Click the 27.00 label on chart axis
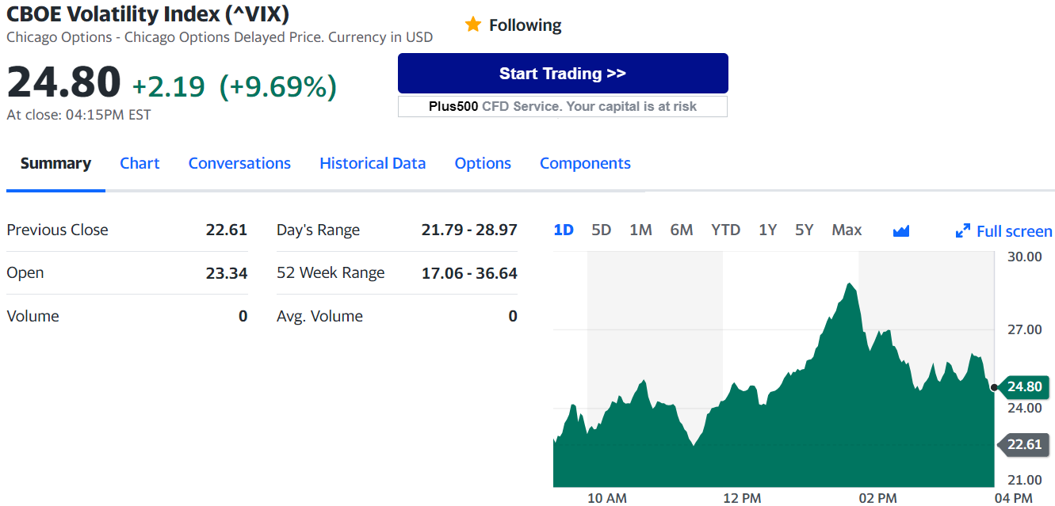The width and height of the screenshot is (1055, 506). point(1024,329)
